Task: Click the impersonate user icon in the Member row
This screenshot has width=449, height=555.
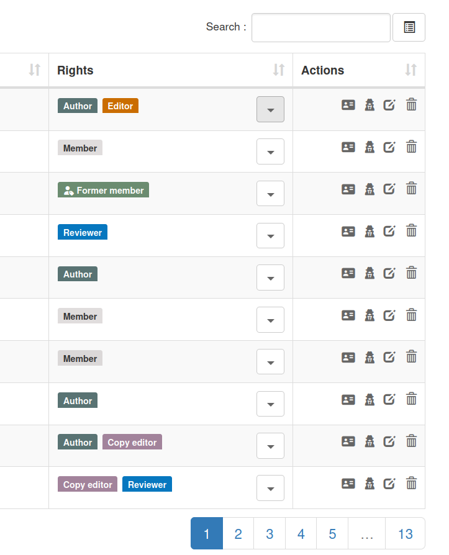Action: (370, 147)
